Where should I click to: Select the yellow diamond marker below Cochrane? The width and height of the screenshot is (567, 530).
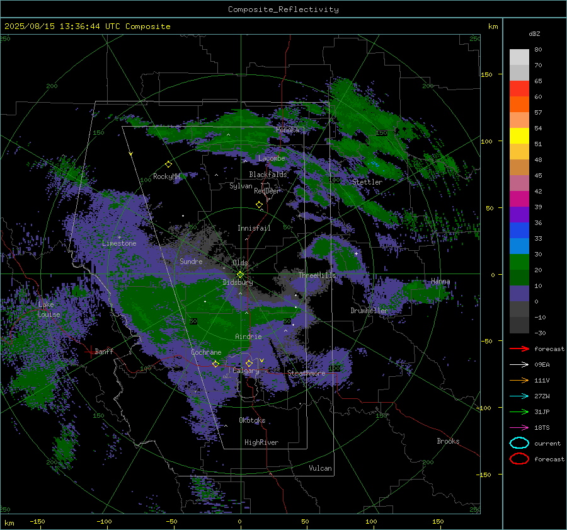point(215,364)
